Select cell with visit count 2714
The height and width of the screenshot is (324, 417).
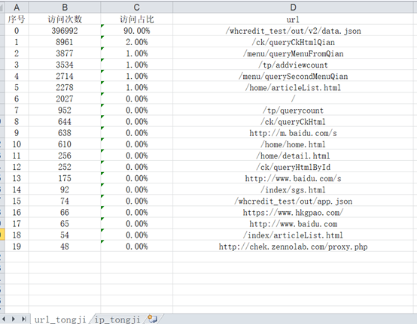click(65, 76)
